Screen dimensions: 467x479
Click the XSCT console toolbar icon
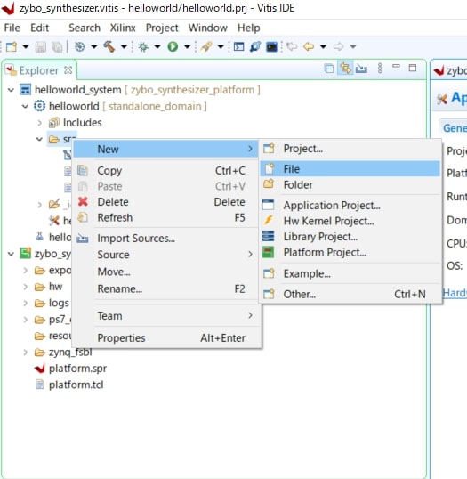coord(238,46)
